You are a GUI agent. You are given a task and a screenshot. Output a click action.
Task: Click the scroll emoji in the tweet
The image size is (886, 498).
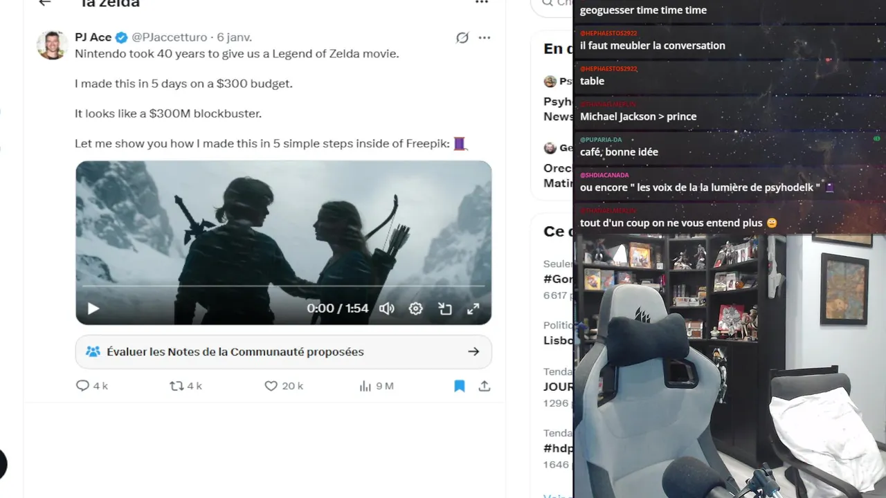460,144
